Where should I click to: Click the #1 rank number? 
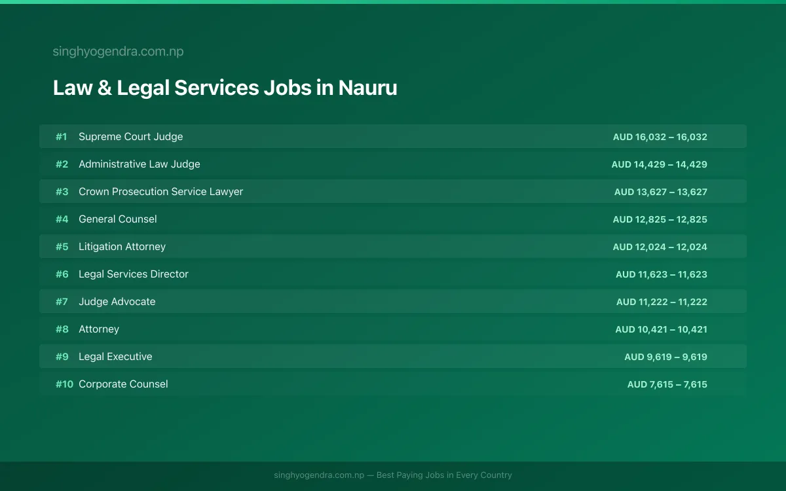[x=62, y=137]
